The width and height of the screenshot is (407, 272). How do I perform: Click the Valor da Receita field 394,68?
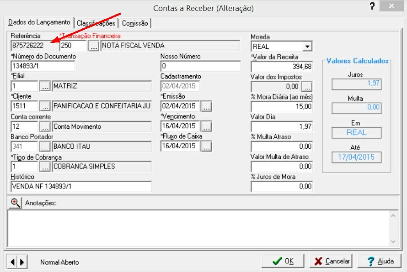coord(282,67)
